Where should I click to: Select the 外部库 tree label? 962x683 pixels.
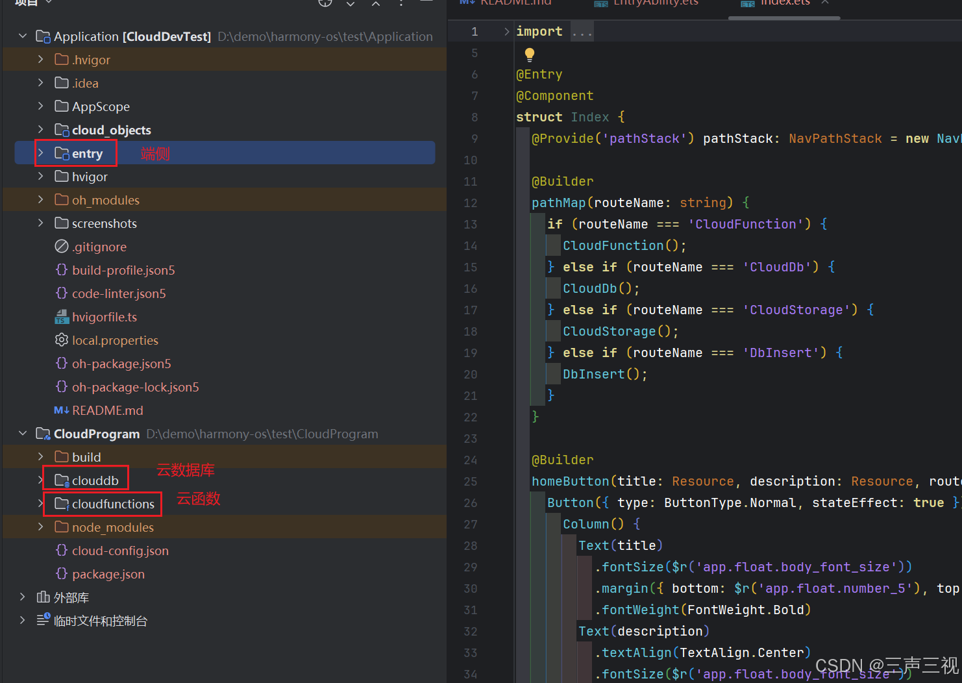click(71, 597)
